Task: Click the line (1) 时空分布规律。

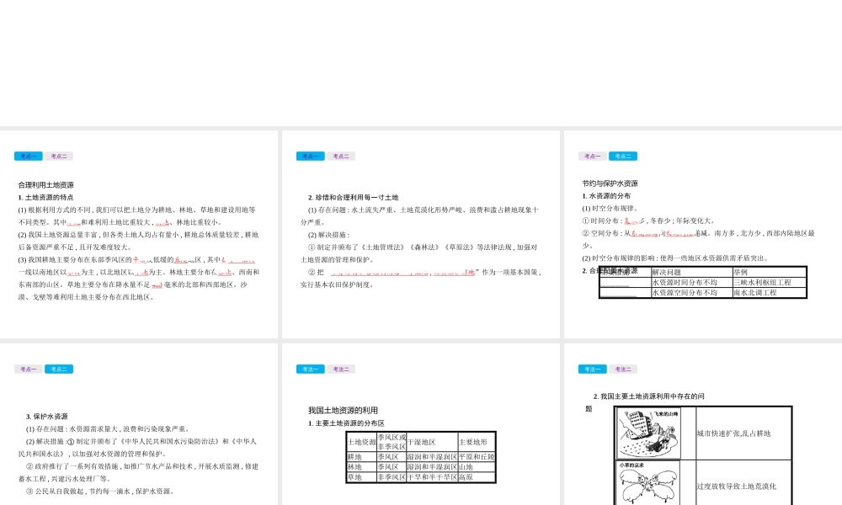Action: (610, 208)
